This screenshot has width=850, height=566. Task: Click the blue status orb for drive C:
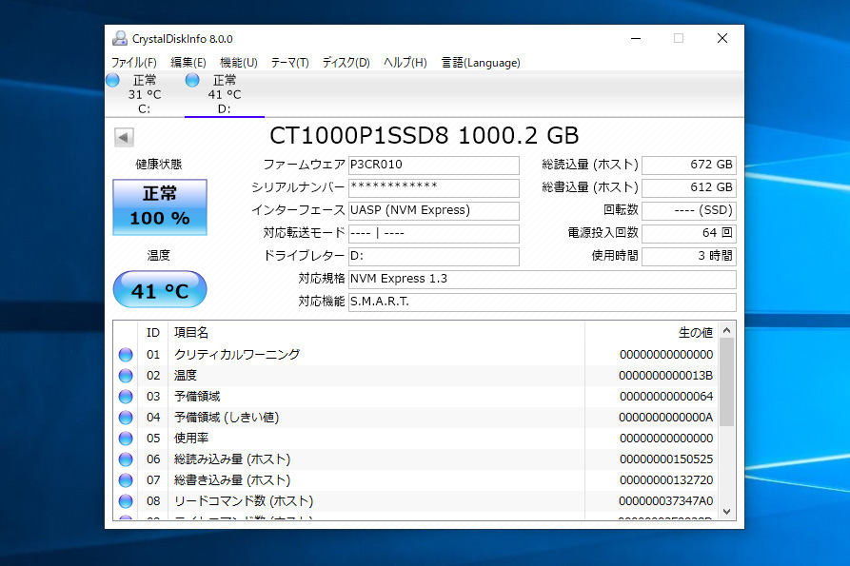pyautogui.click(x=112, y=80)
